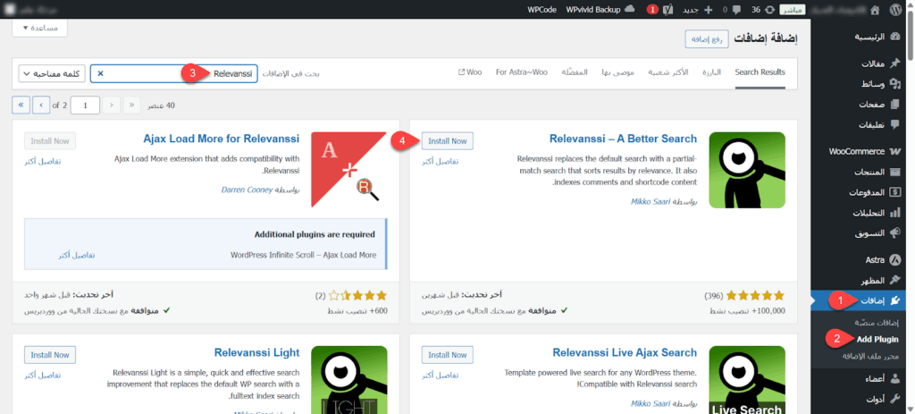This screenshot has width=915, height=414.
Task: Switch to the favorites المفضّلة tab
Action: [575, 72]
